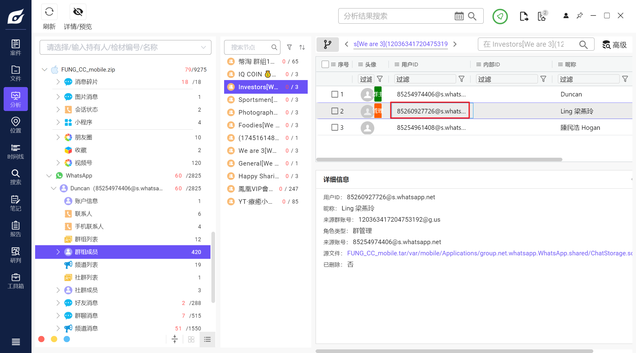636x353 pixels.
Task: Click the sort icon beside the node filter
Action: click(302, 47)
